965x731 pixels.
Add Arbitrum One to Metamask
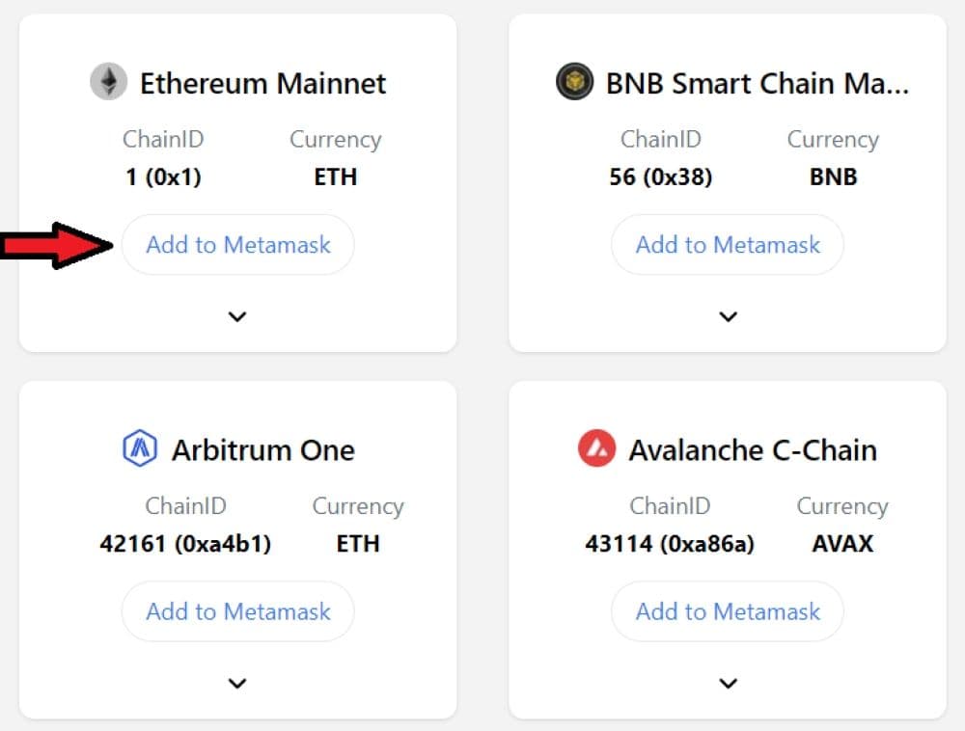click(237, 611)
